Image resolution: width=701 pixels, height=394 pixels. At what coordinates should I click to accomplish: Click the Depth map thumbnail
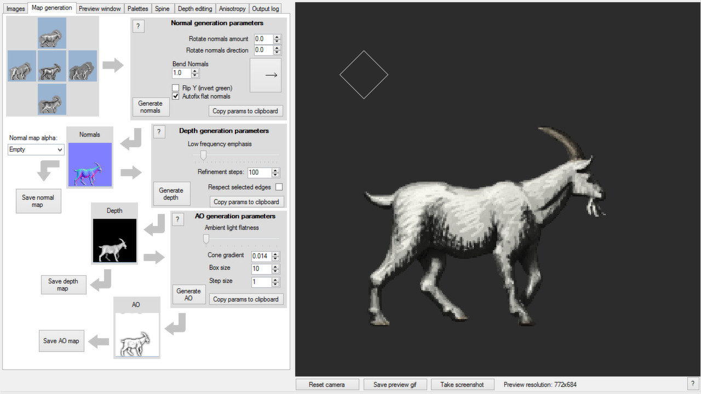(114, 241)
